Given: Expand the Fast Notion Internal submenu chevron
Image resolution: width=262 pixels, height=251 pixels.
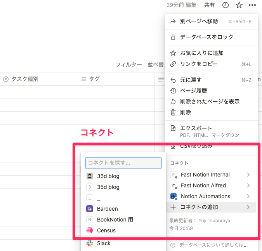Looking at the screenshot, I should point(248,175).
